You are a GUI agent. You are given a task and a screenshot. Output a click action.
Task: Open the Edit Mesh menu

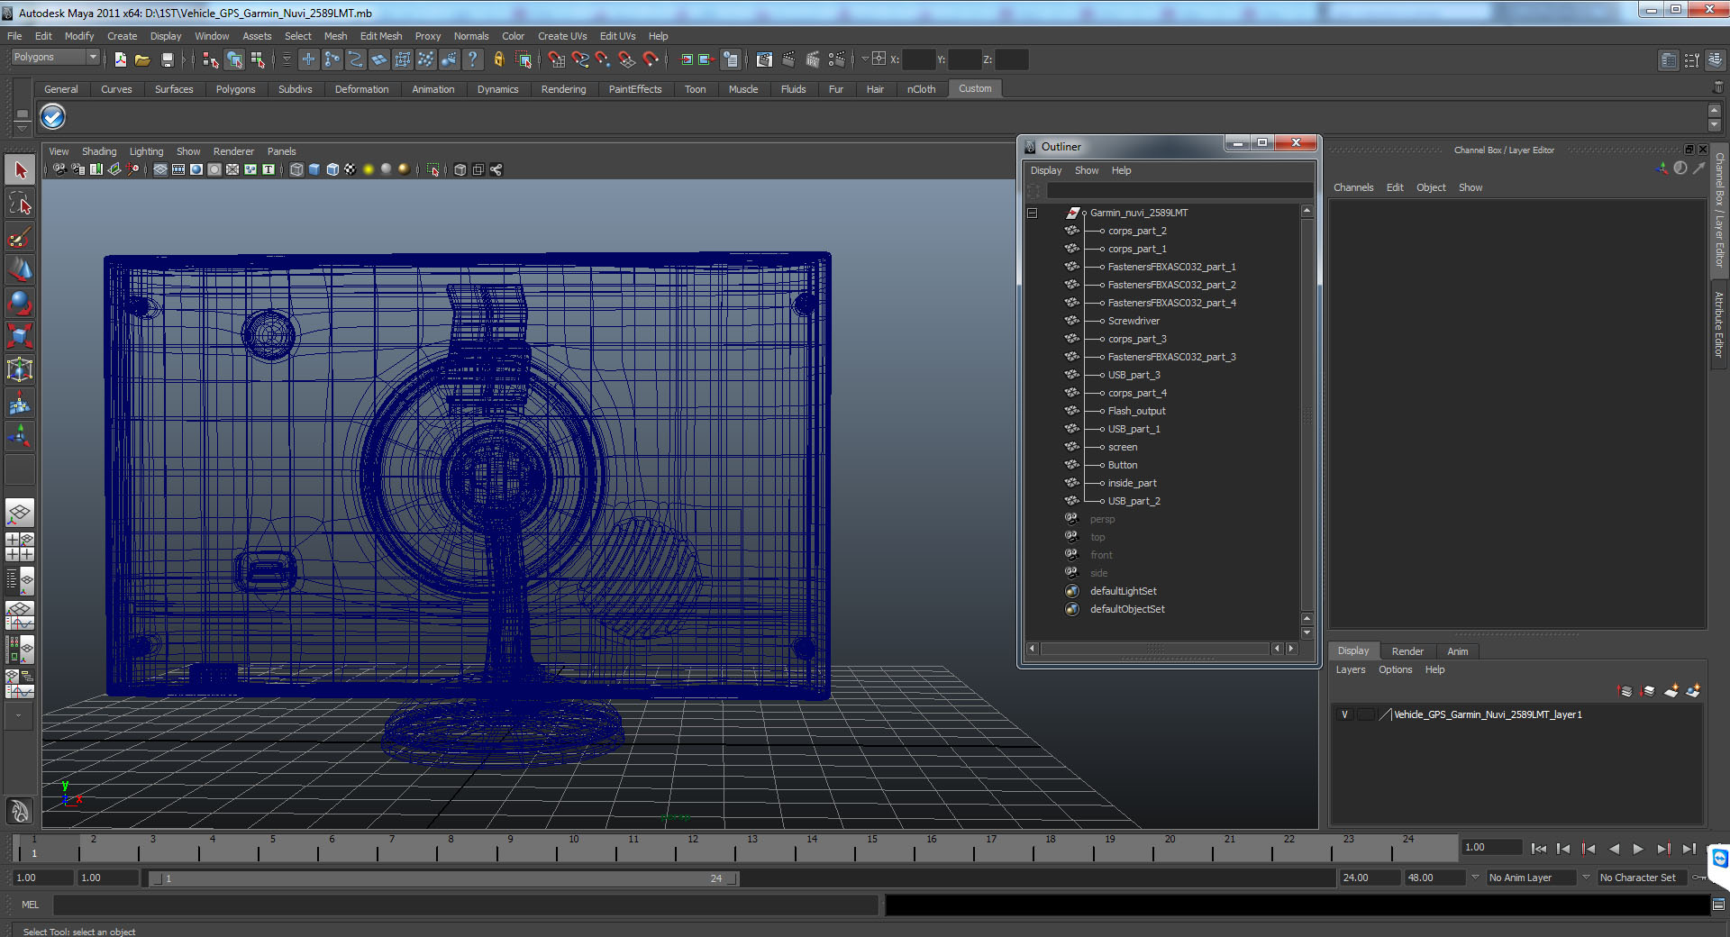point(381,36)
